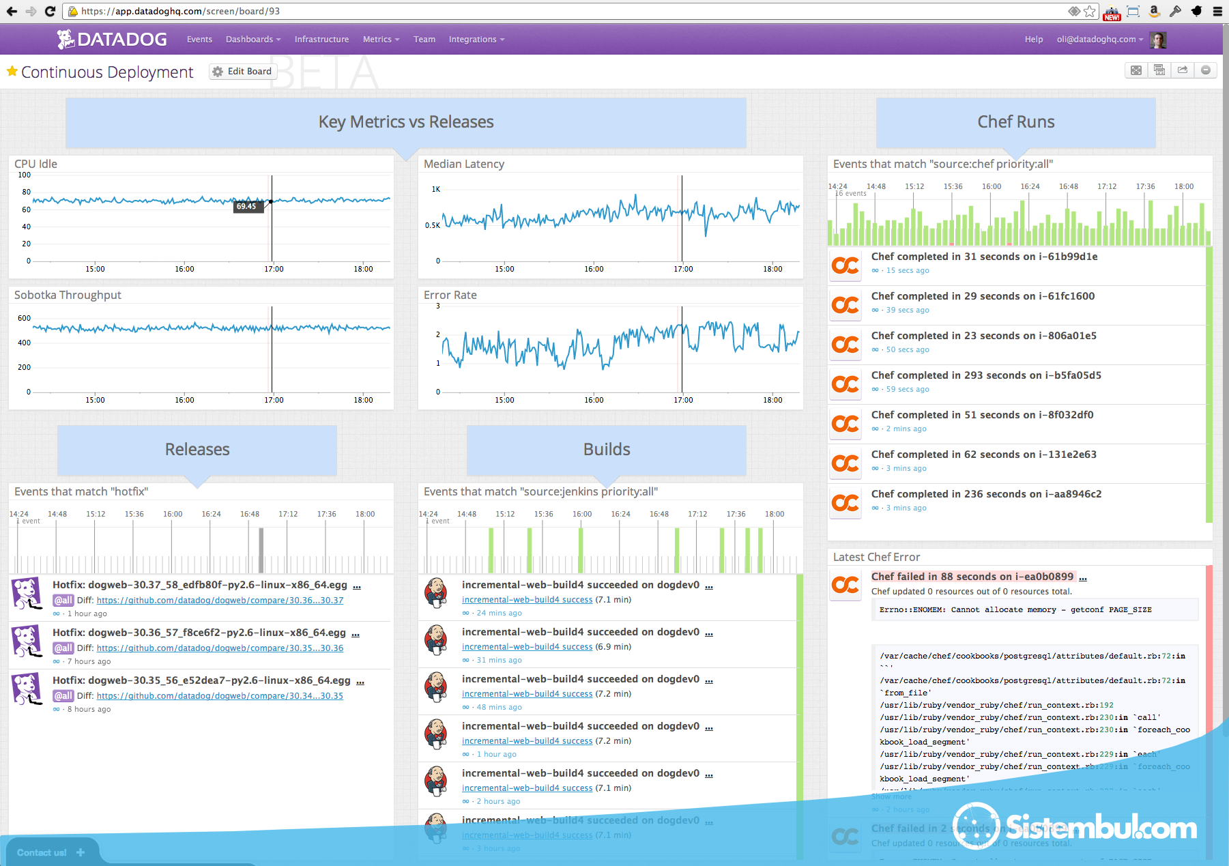Open the Chrome hamburger menu
Screen dimensions: 1229x866
[1217, 11]
